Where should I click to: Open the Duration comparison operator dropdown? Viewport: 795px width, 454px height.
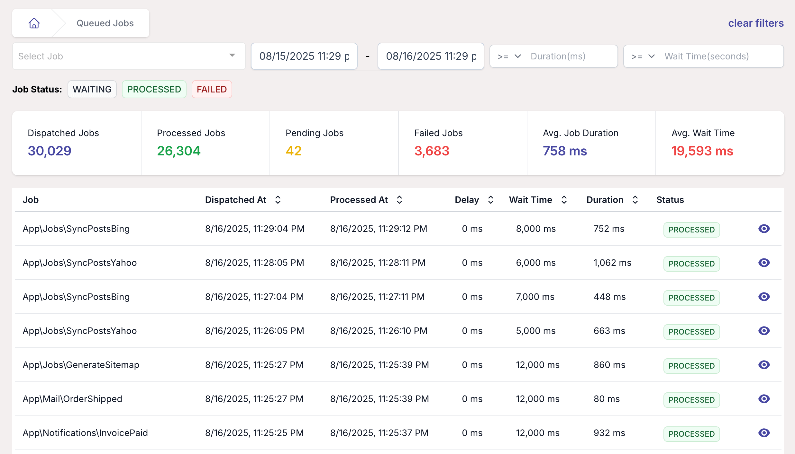[509, 57]
